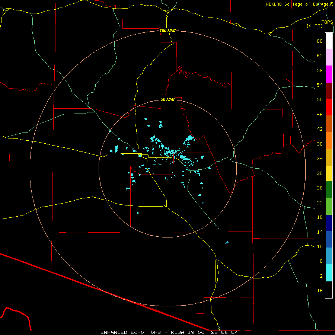Click the legend value 50
The image size is (335, 335).
[x=320, y=99]
